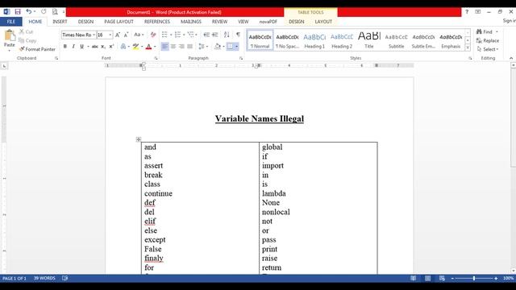Click the zoom slider handle
516x290 pixels.
(474, 279)
